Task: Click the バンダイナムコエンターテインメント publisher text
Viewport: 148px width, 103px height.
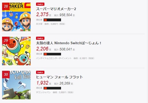Action: tap(54, 58)
